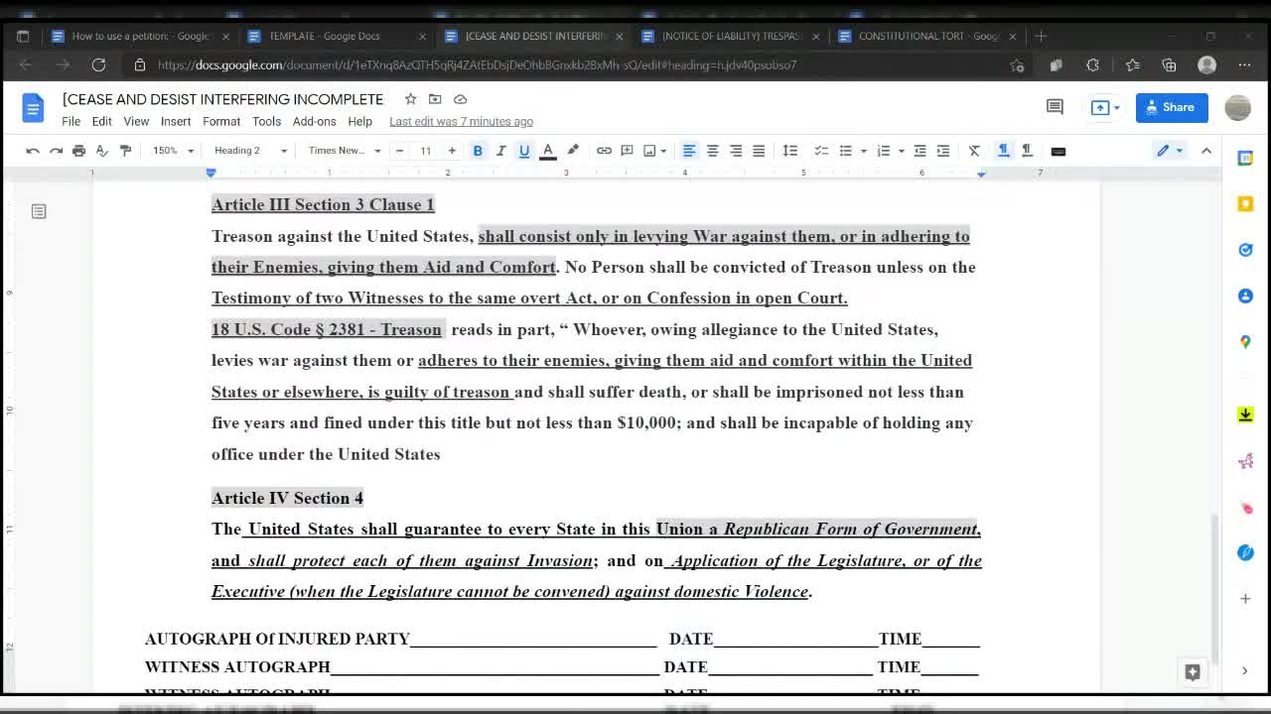The width and height of the screenshot is (1271, 714).
Task: Set left-to-right text direction
Action: 1004,151
